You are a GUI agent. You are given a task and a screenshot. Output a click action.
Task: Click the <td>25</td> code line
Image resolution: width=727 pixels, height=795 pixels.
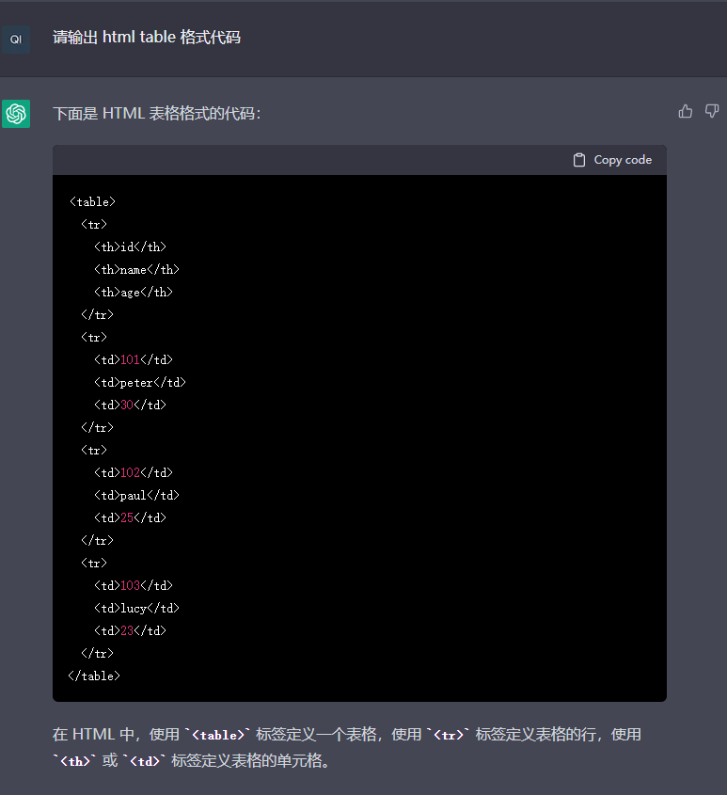(131, 517)
